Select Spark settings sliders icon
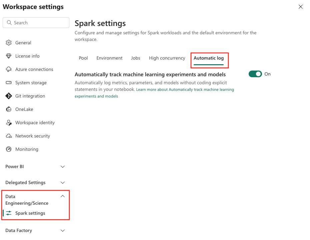 9,213
